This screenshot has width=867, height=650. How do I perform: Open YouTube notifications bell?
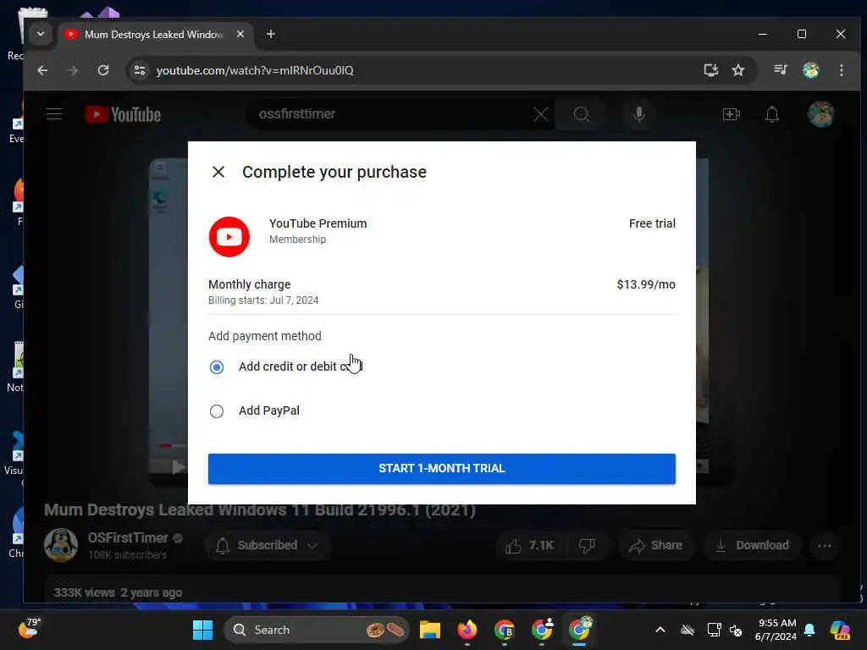(772, 114)
